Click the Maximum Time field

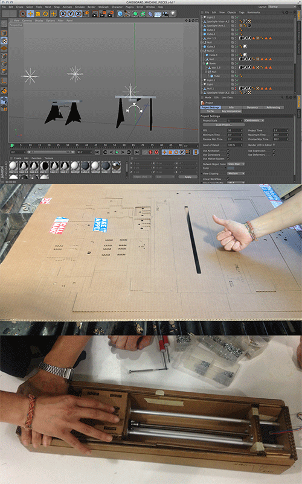[x=280, y=135]
